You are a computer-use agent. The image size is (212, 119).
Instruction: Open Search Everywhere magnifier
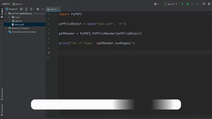point(204,4)
